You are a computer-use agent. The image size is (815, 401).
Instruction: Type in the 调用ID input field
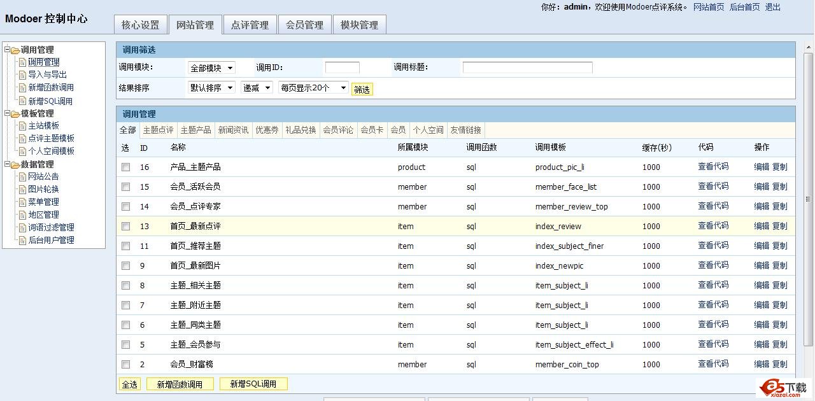click(342, 67)
